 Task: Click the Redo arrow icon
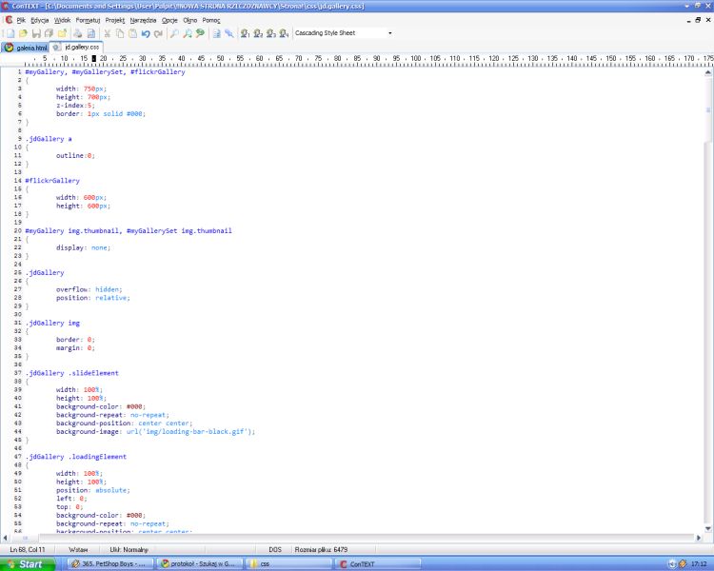[x=158, y=33]
